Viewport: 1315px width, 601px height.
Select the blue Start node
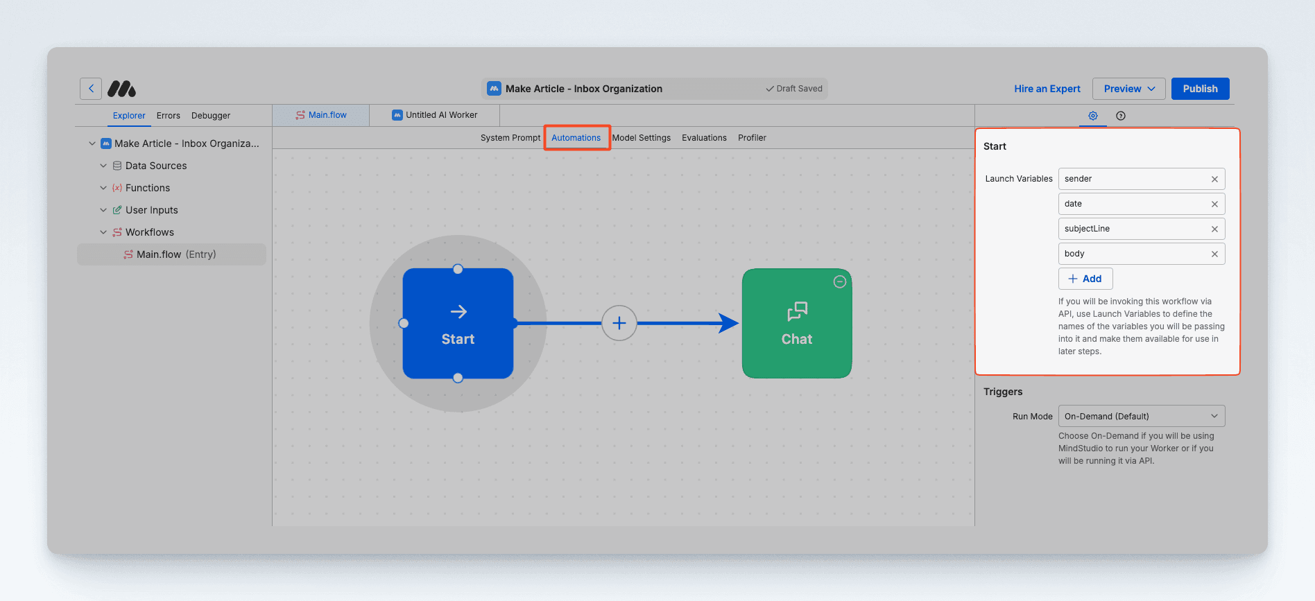458,324
